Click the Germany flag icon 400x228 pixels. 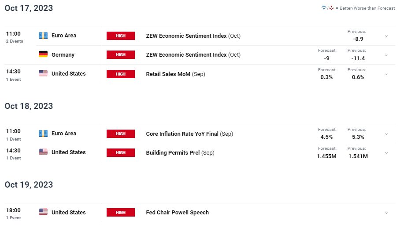(x=43, y=54)
